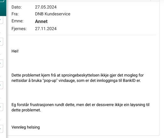Click the message date 27.05.2024
164x138 pixels.
coord(46,7)
